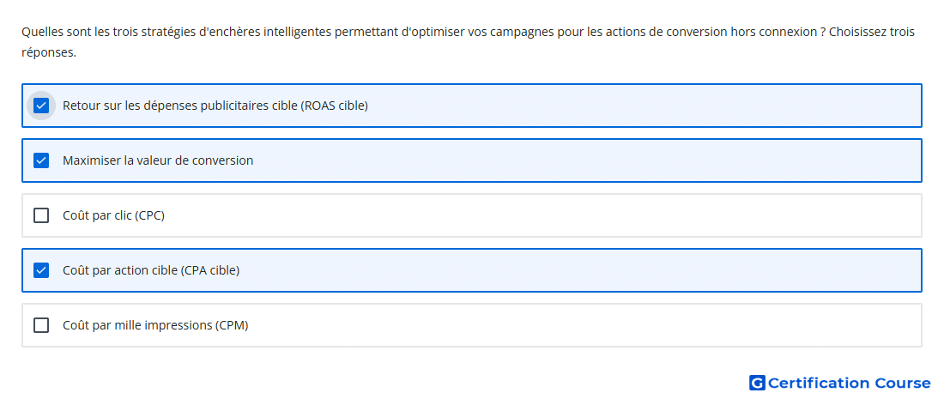Choose the 'Coût par mille impressions (CPM)' label text

(155, 325)
